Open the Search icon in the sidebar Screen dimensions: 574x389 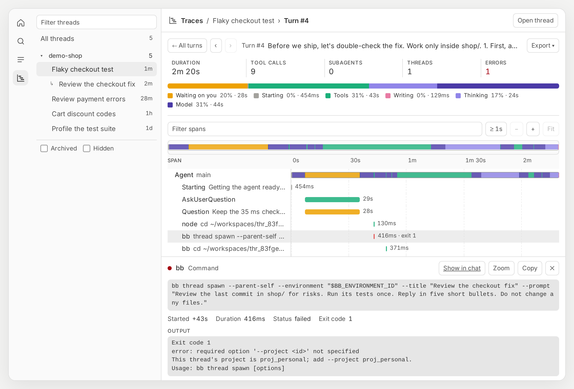point(21,41)
